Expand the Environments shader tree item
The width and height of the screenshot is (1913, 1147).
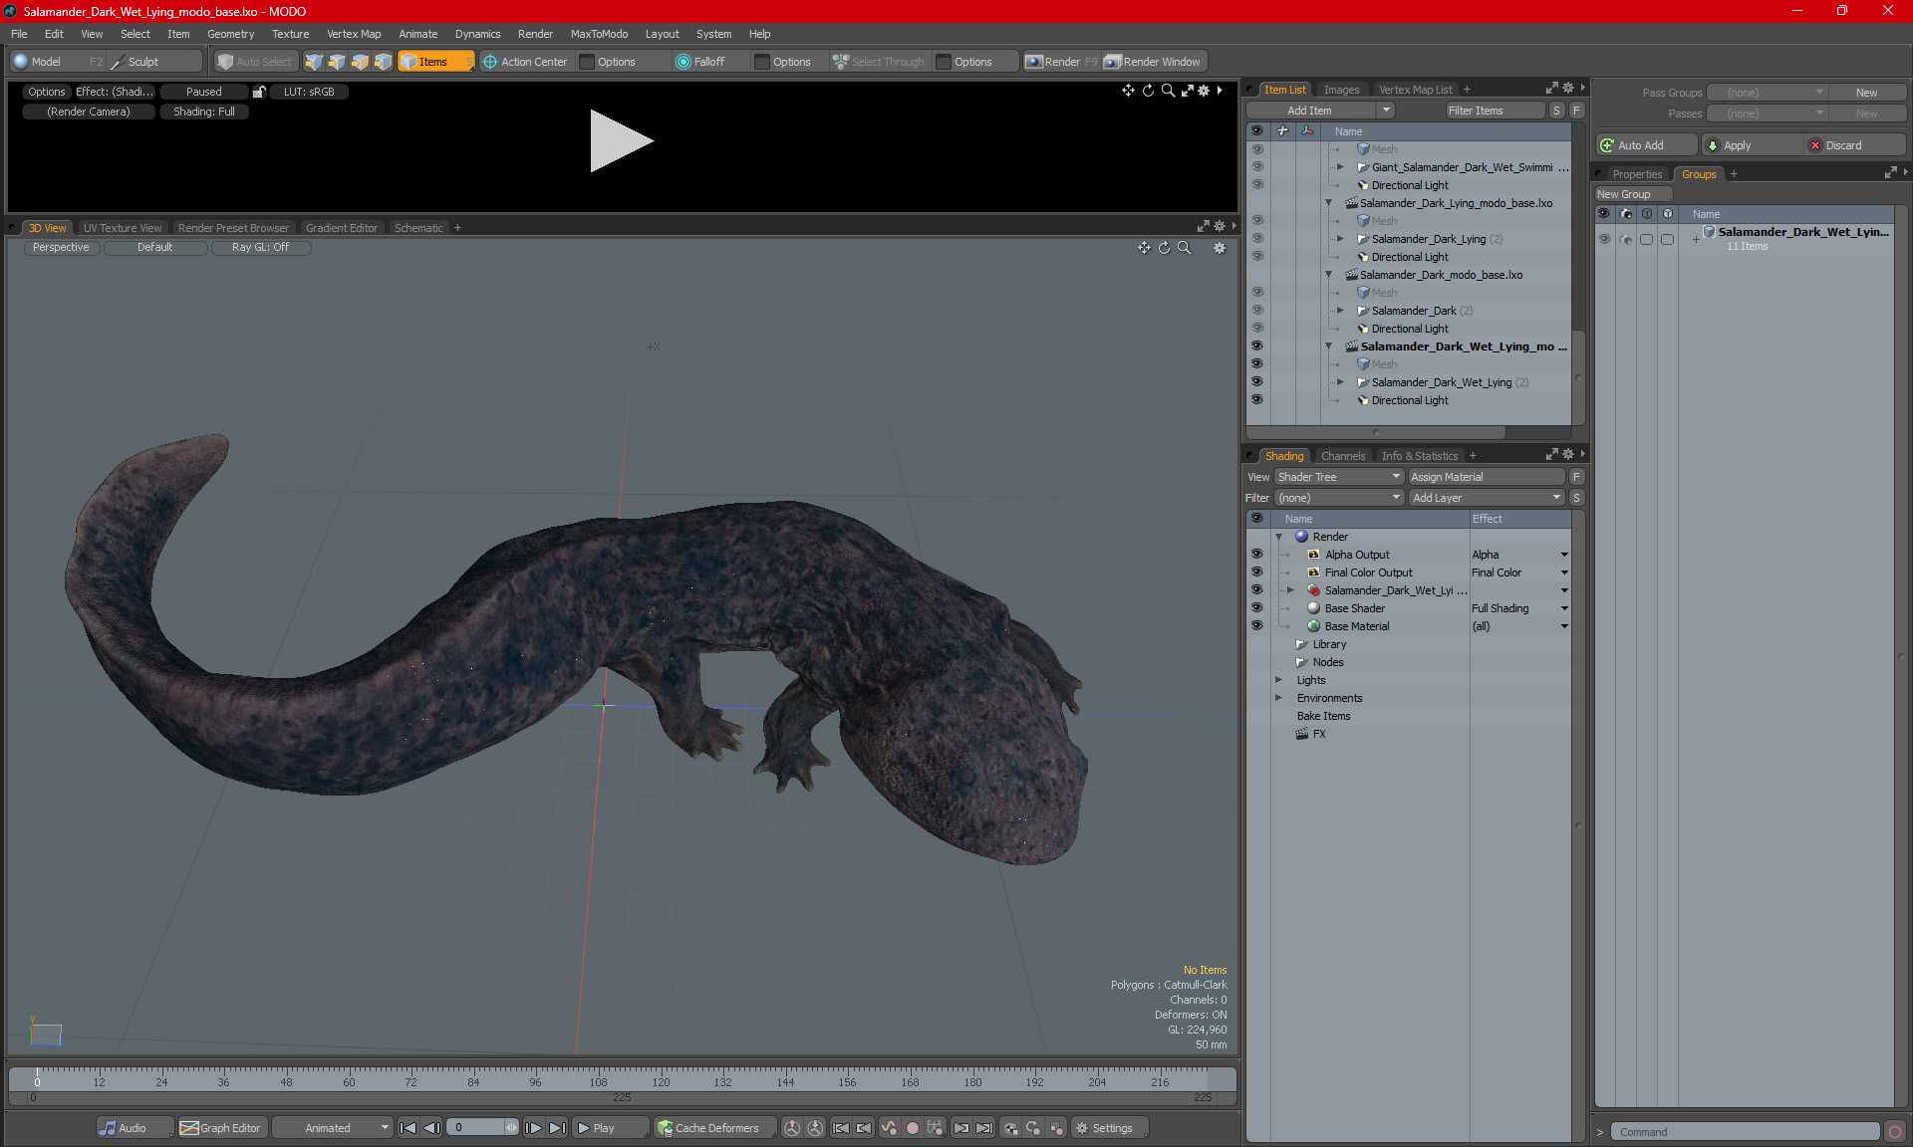click(1279, 698)
